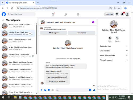Open the Marketplace listing $1,000 link

55,29
